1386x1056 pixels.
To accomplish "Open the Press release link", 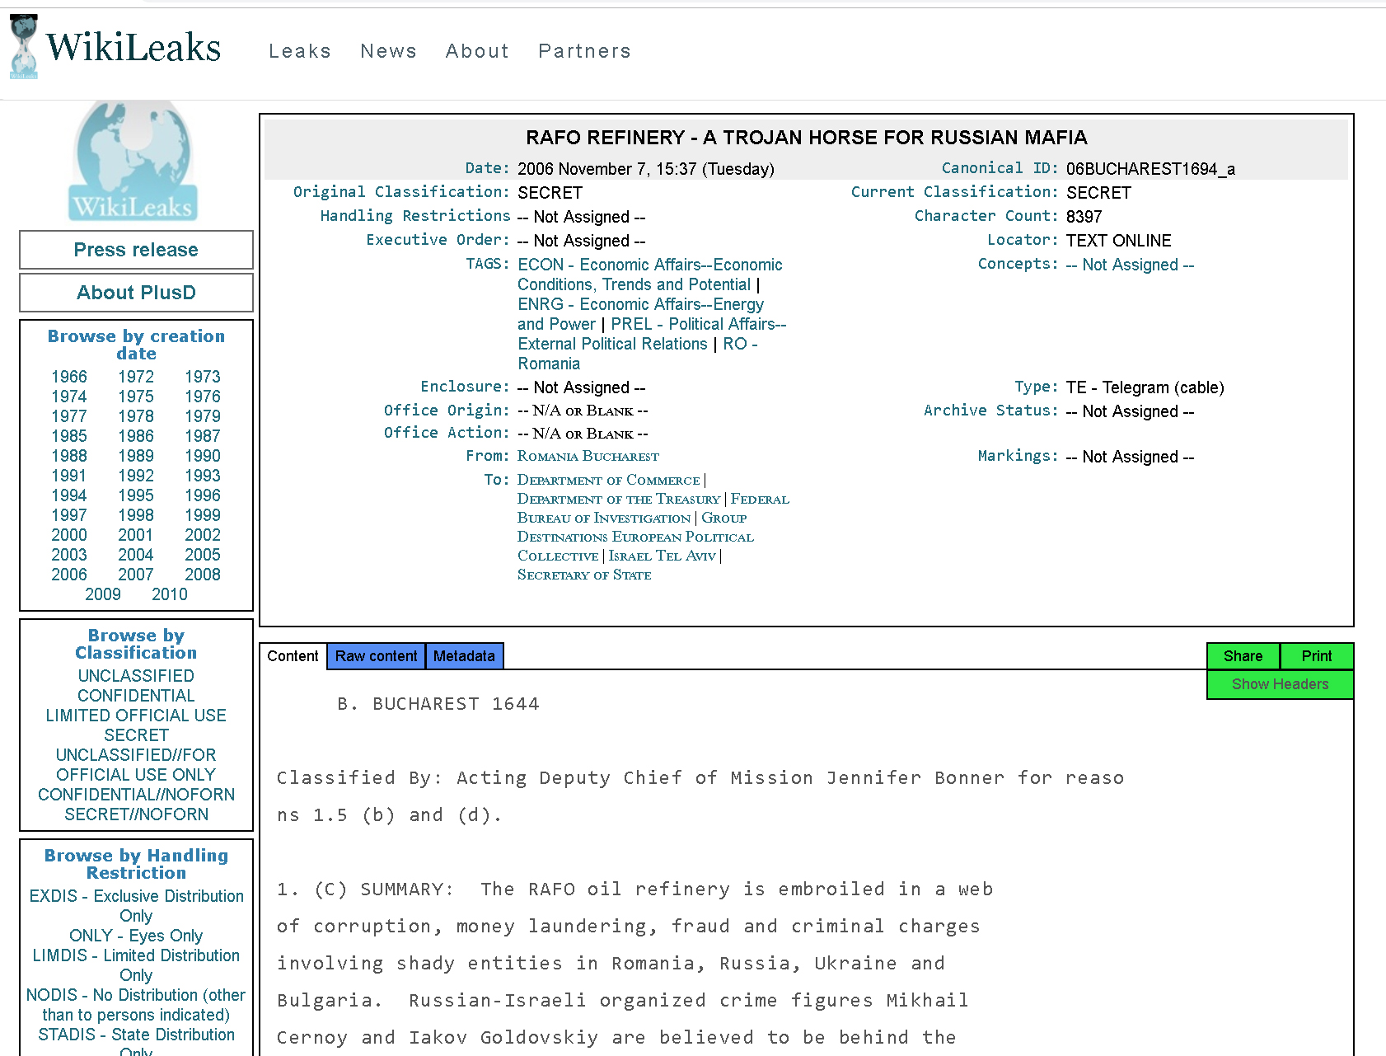I will [136, 250].
